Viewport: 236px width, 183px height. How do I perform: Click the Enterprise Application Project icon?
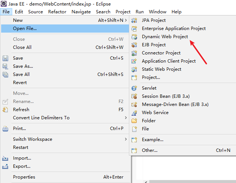(x=134, y=29)
